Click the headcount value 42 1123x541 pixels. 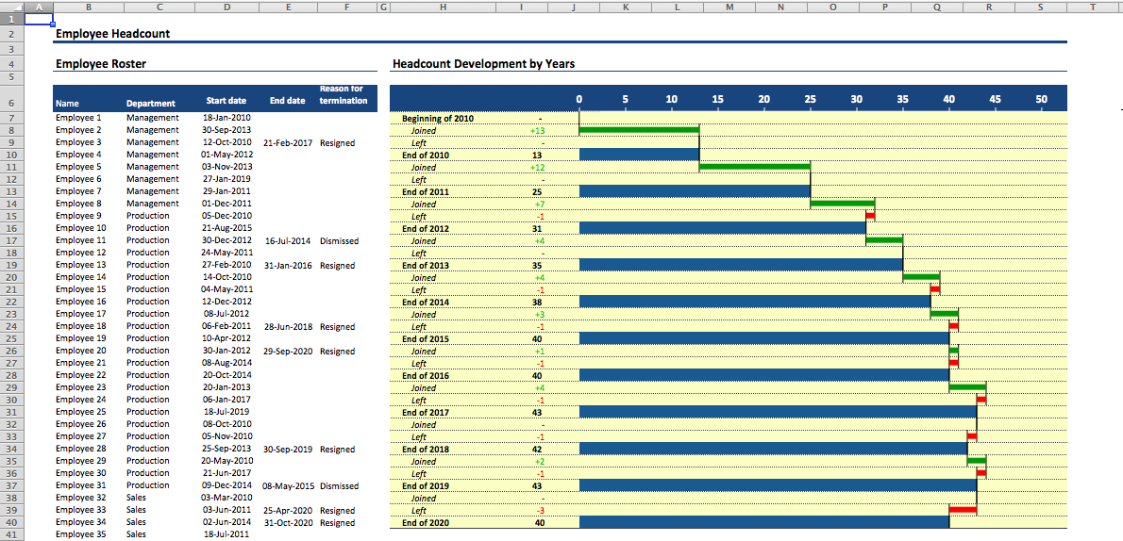[x=537, y=449]
